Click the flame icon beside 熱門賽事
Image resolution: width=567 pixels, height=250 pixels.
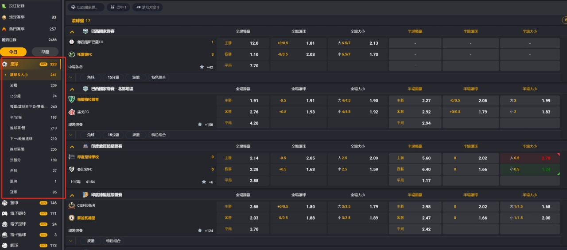[x=4, y=29]
